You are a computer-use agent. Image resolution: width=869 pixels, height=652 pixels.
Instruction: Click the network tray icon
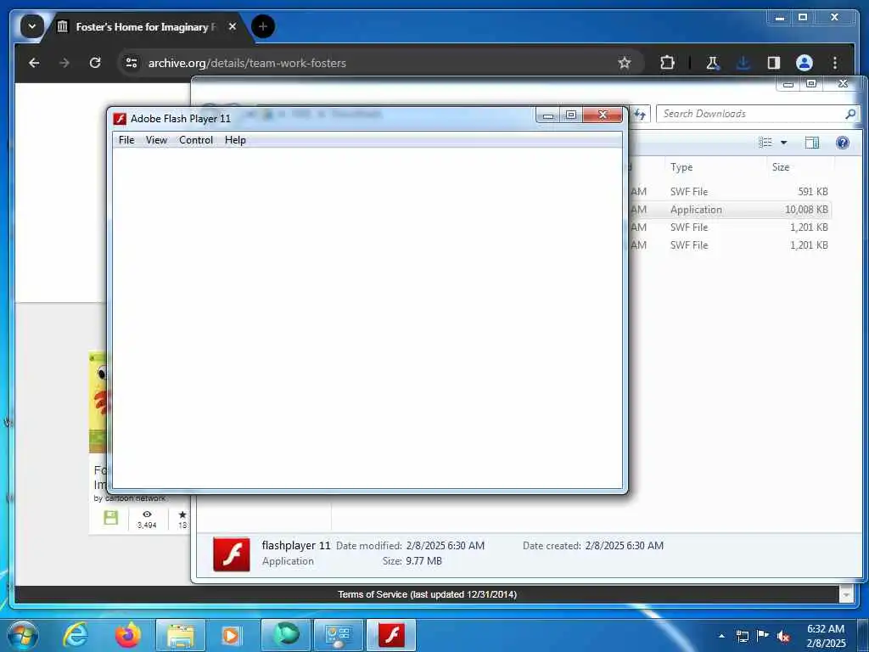click(742, 636)
